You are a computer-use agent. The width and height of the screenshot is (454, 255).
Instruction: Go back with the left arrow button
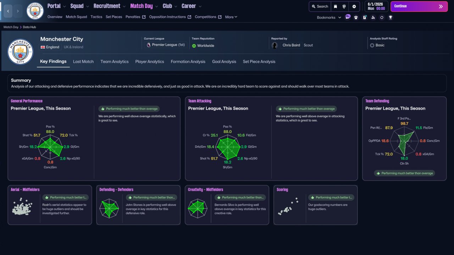point(8,11)
